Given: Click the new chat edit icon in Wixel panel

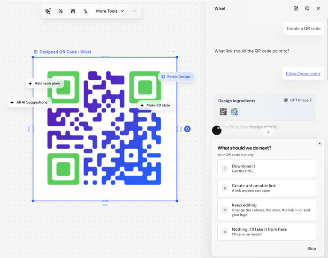Looking at the screenshot, I should coord(296,8).
